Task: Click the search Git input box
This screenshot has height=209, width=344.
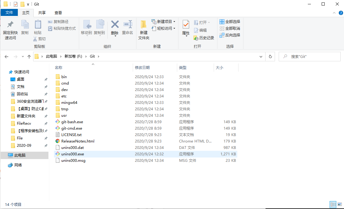Action: [x=310, y=57]
